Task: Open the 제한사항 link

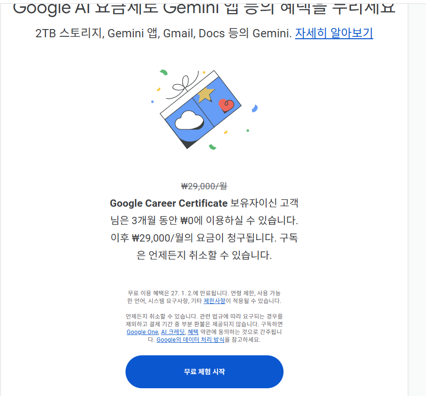Action: tap(214, 301)
